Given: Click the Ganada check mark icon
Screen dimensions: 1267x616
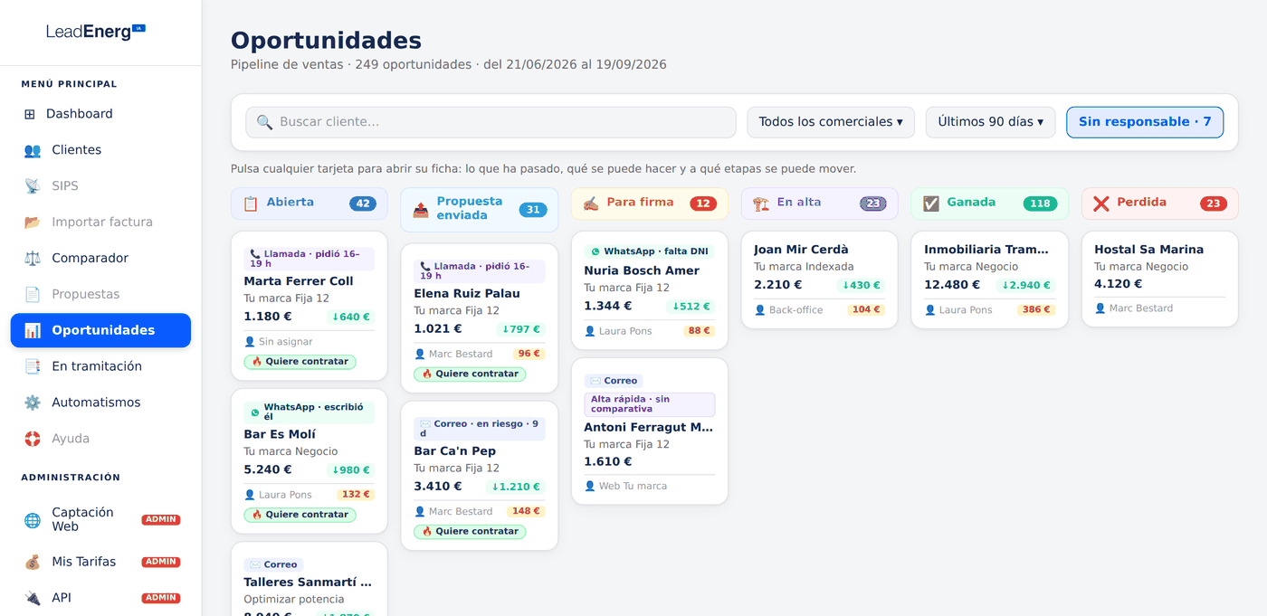Looking at the screenshot, I should tap(931, 204).
